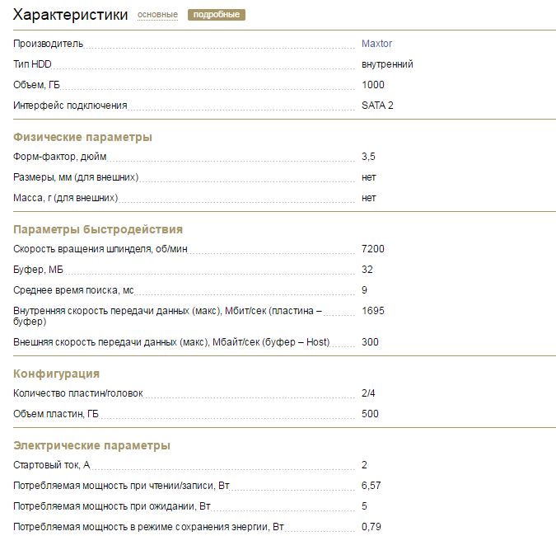Click the "Буфер, МБ" row label
Screen dimensions: 556x536
point(39,270)
